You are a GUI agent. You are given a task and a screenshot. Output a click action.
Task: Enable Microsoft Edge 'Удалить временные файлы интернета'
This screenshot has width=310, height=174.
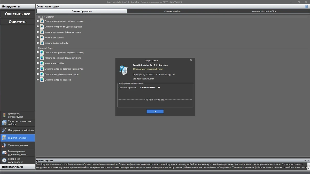(x=38, y=58)
